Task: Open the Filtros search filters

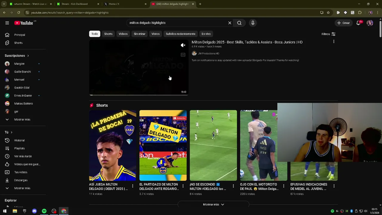Action: pyautogui.click(x=329, y=34)
